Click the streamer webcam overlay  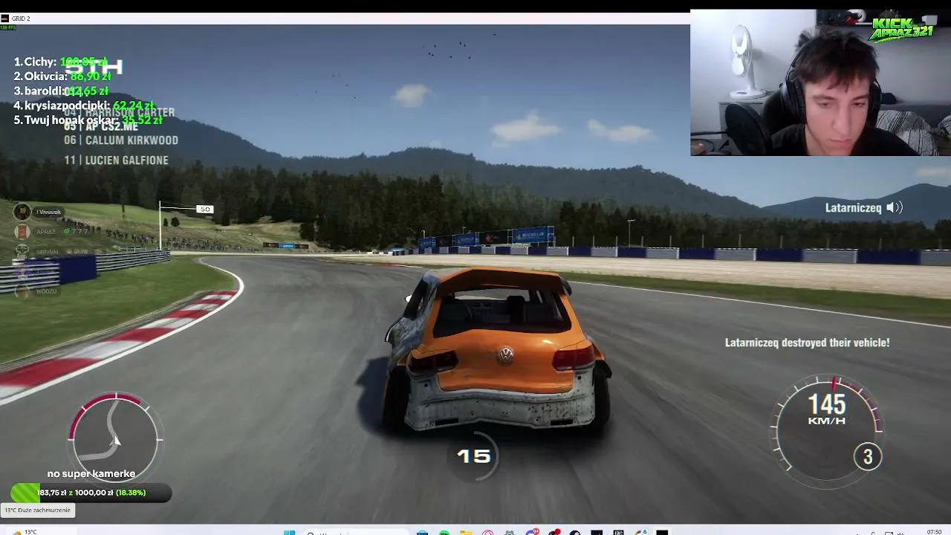[820, 82]
